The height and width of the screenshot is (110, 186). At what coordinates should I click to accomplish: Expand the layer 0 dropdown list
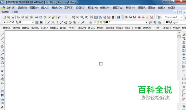coord(147,22)
